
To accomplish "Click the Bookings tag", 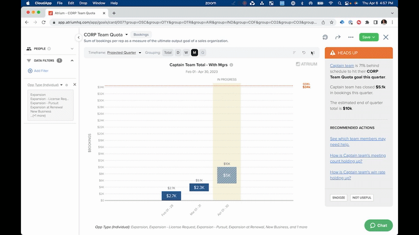I will point(141,34).
